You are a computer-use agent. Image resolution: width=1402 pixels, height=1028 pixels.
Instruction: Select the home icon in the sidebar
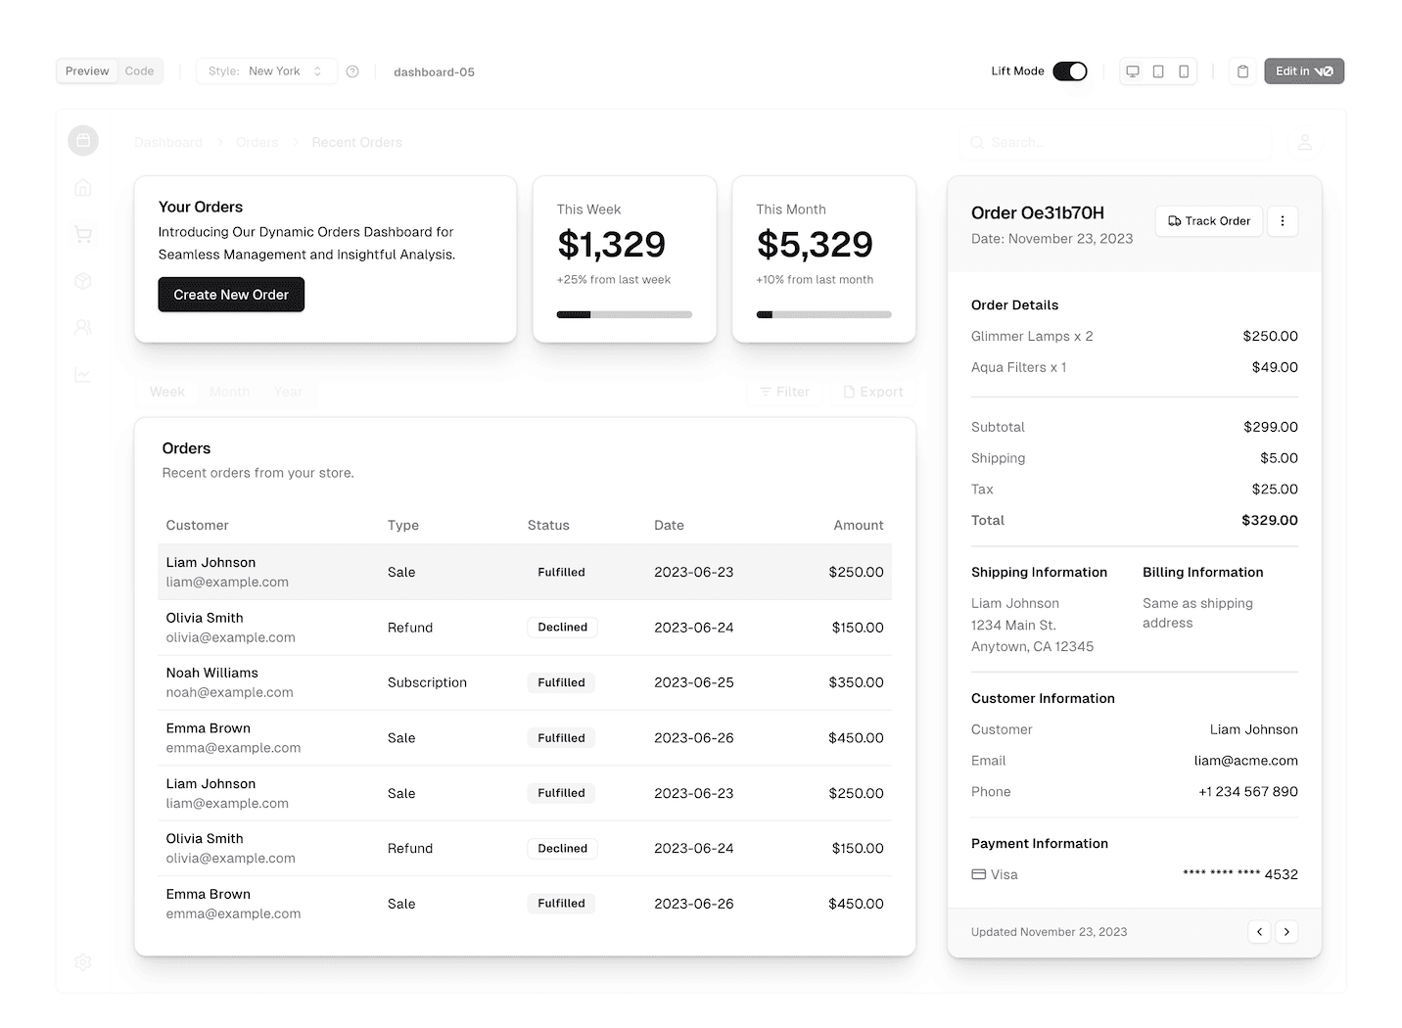pyautogui.click(x=83, y=187)
